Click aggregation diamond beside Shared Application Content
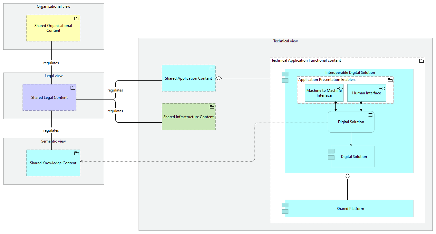This screenshot has height=234, width=436. click(x=219, y=78)
